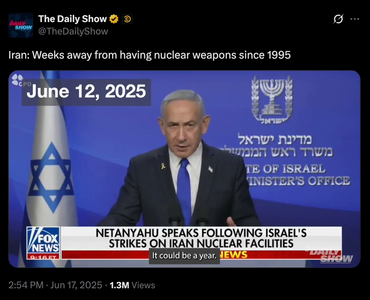Click the GPO logo in video corner

(21, 80)
